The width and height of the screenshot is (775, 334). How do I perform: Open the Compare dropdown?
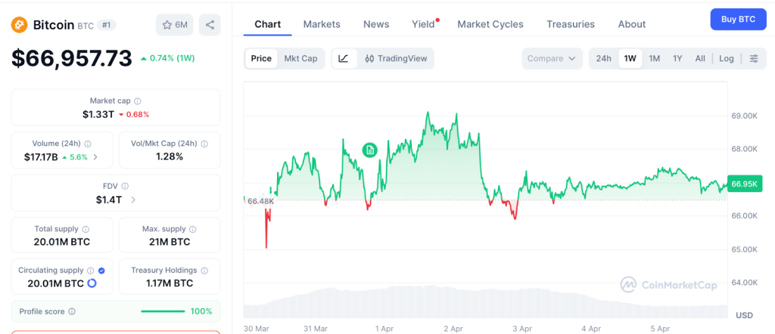552,58
